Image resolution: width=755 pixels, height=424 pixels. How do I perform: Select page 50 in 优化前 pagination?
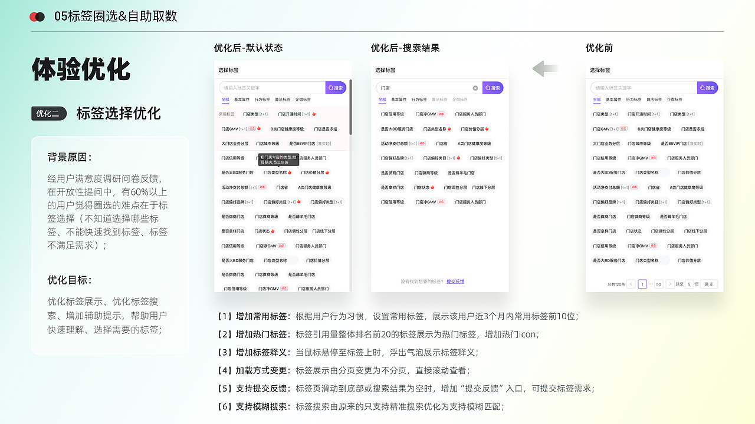[659, 284]
